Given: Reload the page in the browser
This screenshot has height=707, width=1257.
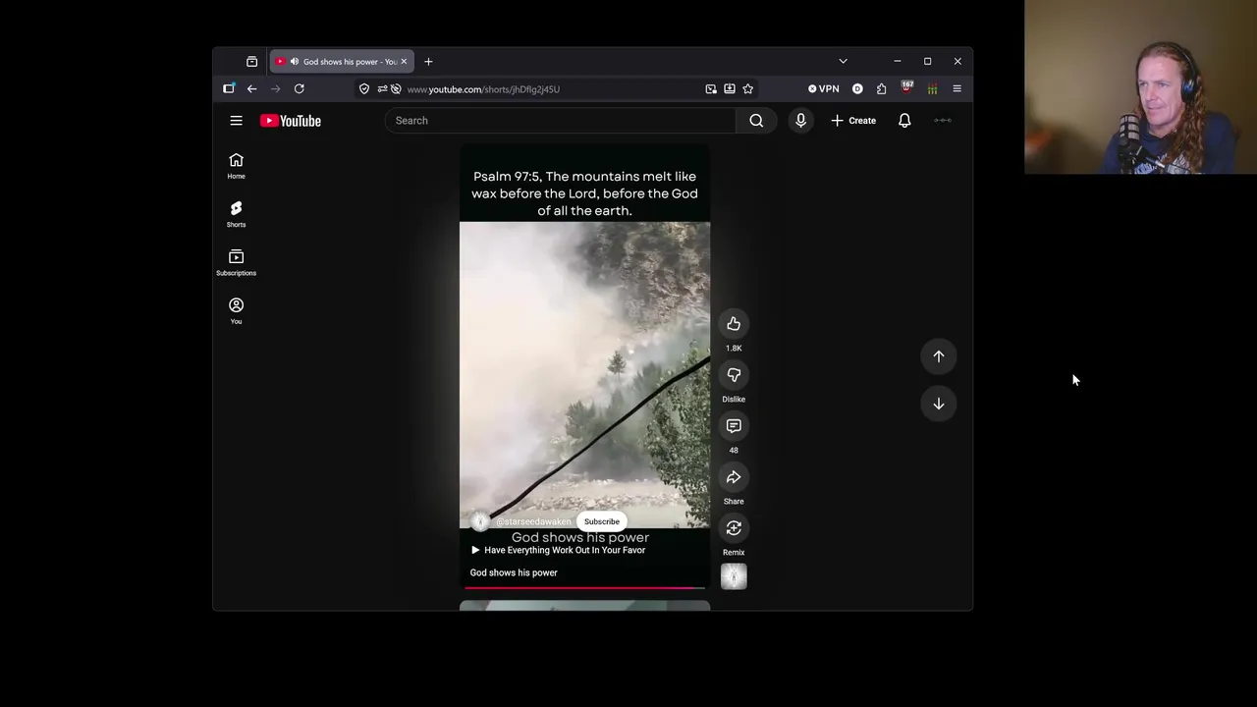Looking at the screenshot, I should click(x=299, y=88).
